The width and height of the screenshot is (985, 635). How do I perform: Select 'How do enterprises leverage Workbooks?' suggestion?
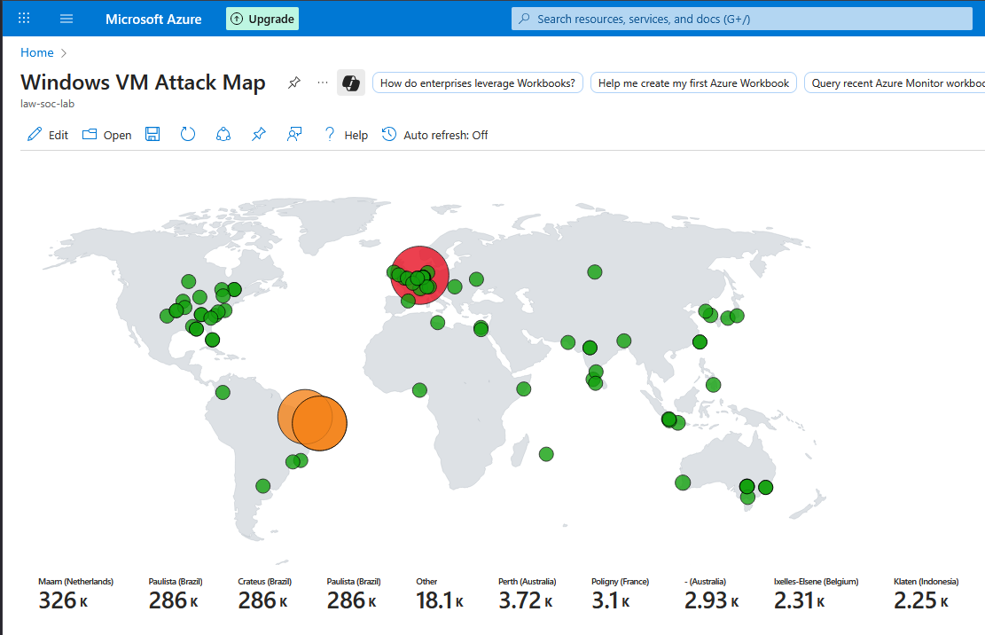coord(477,82)
